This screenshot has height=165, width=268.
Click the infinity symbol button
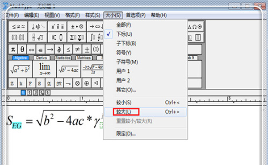pyautogui.click(x=31, y=49)
